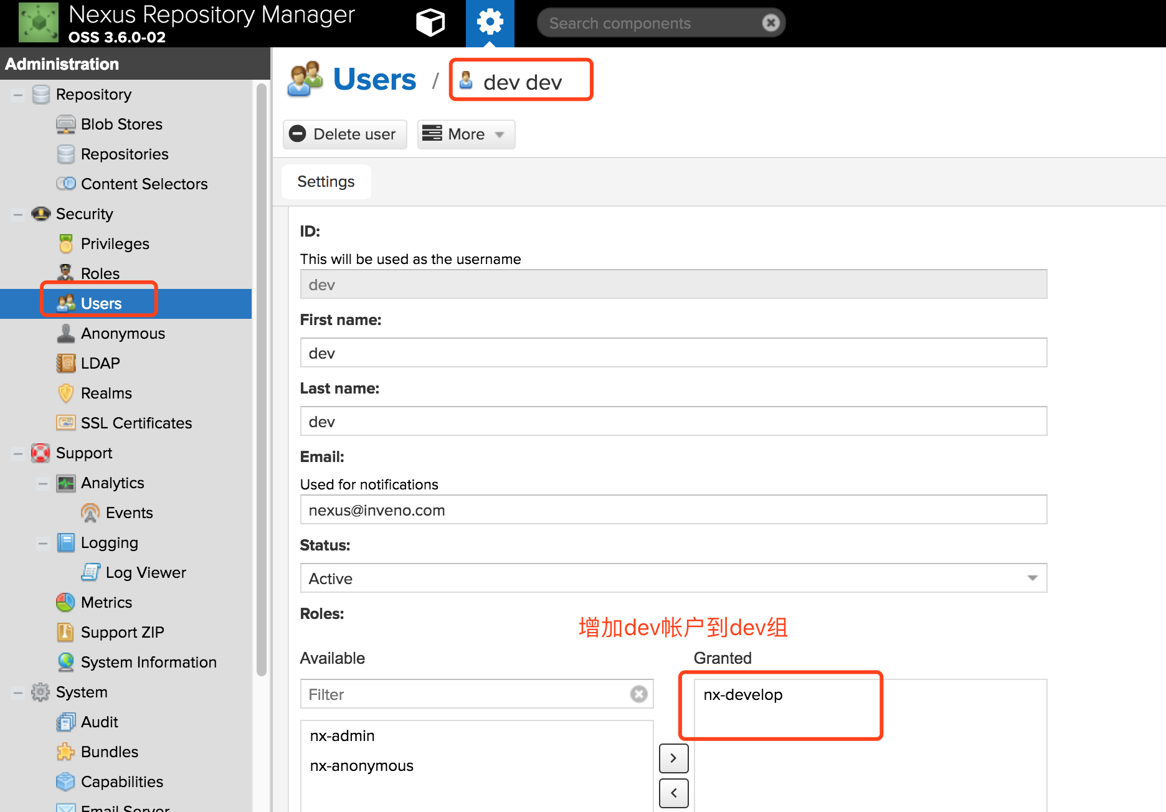The height and width of the screenshot is (812, 1166).
Task: Open the Status dropdown showing Active
Action: pyautogui.click(x=673, y=578)
